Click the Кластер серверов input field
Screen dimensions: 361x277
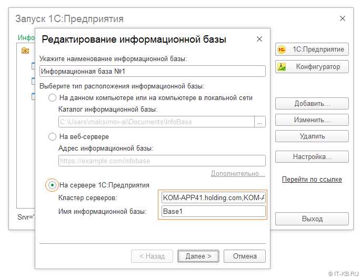(214, 197)
